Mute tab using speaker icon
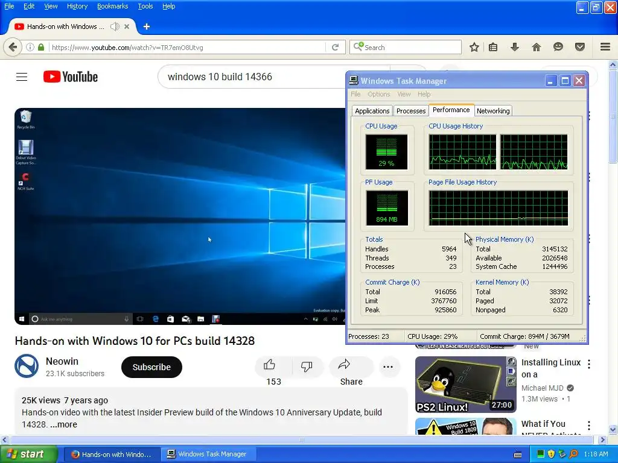618x463 pixels. 115,27
